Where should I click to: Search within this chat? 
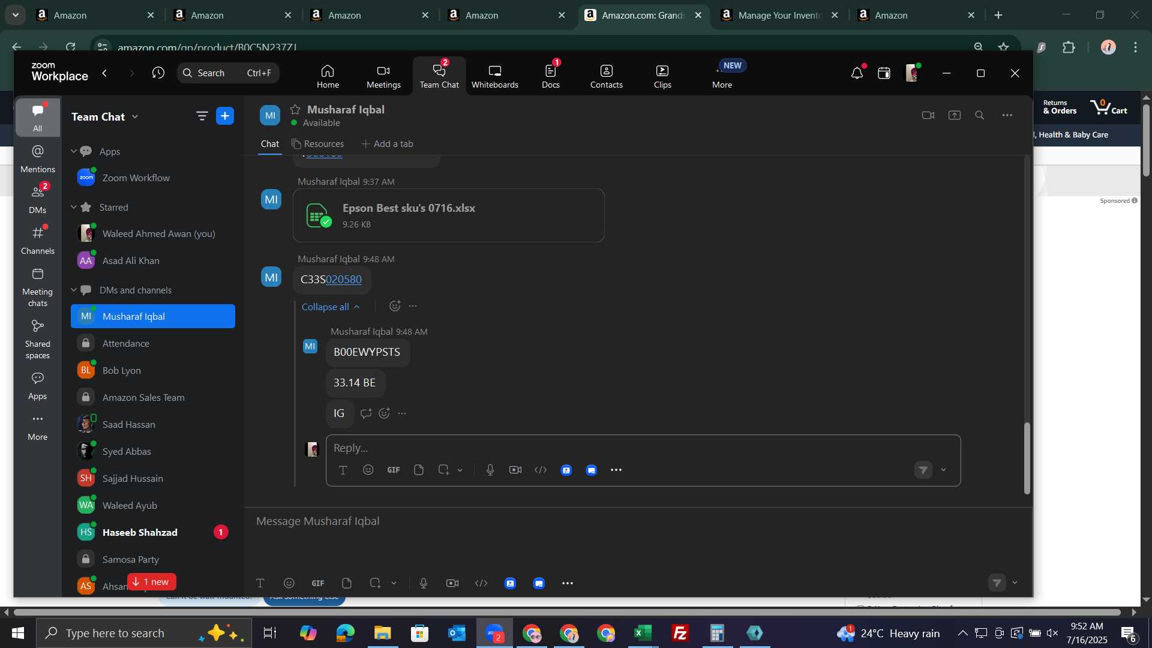tap(980, 115)
